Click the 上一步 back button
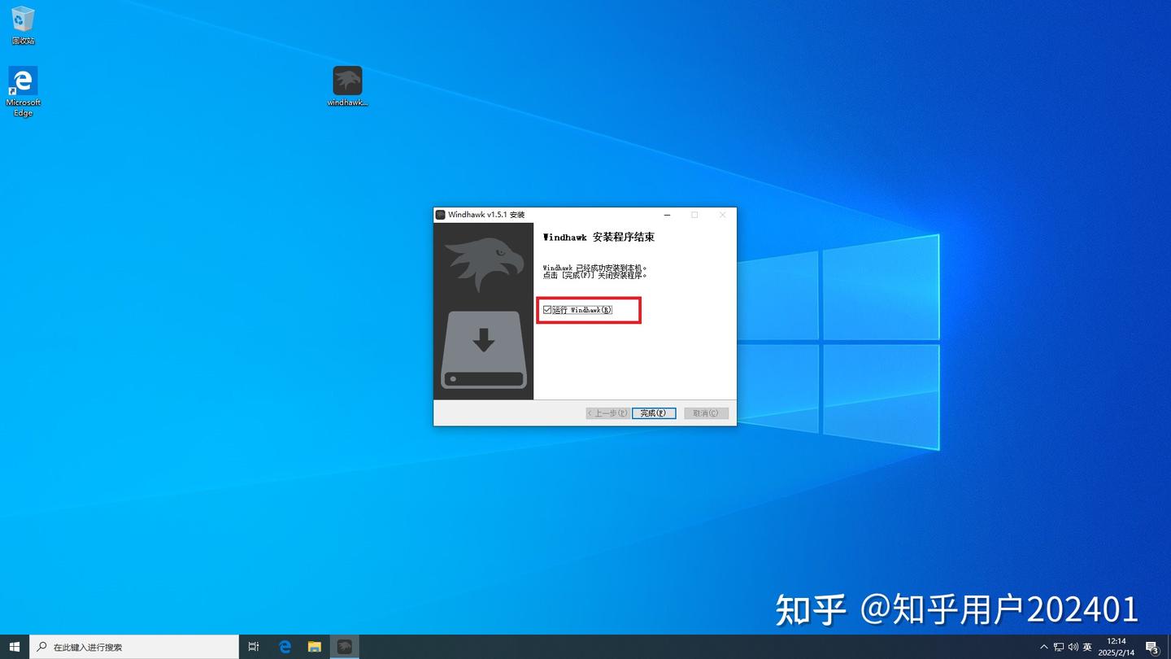 tap(606, 412)
